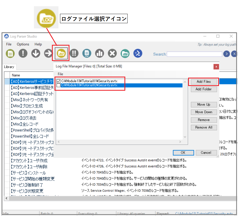Click the Remove All button
238x216 pixels.
tap(204, 127)
